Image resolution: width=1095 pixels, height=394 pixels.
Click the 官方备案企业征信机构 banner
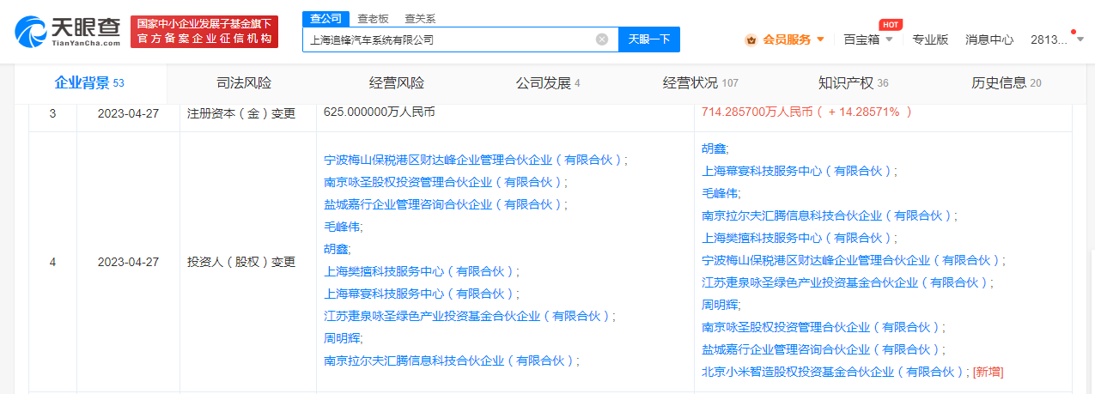click(204, 32)
